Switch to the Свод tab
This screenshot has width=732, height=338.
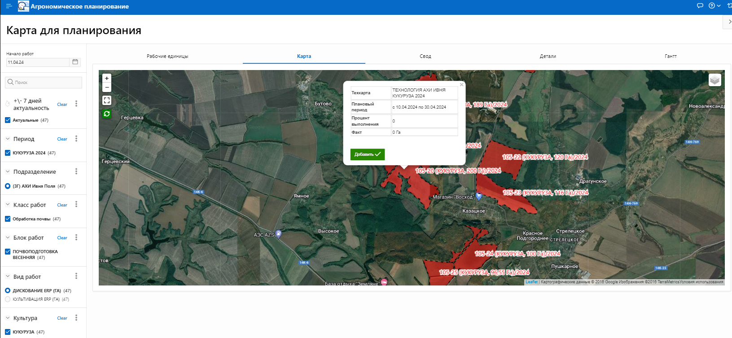pyautogui.click(x=425, y=56)
